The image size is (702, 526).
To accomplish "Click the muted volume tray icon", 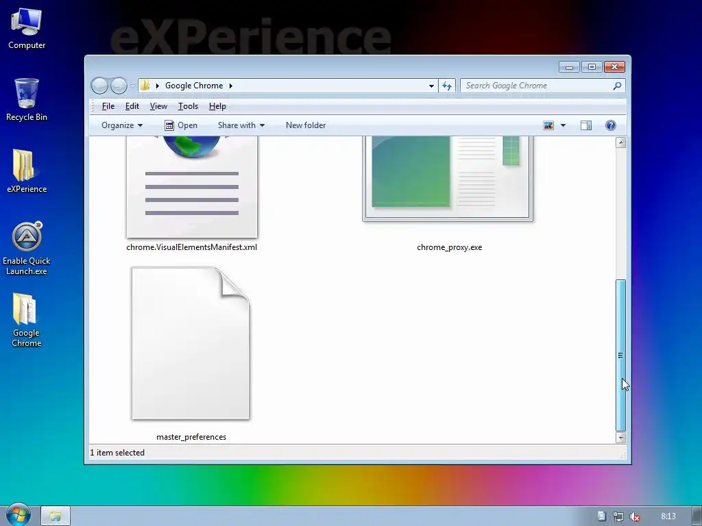I will click(x=634, y=516).
